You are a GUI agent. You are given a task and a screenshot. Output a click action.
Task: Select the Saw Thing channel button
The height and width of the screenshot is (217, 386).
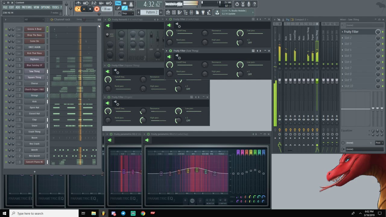(x=34, y=71)
